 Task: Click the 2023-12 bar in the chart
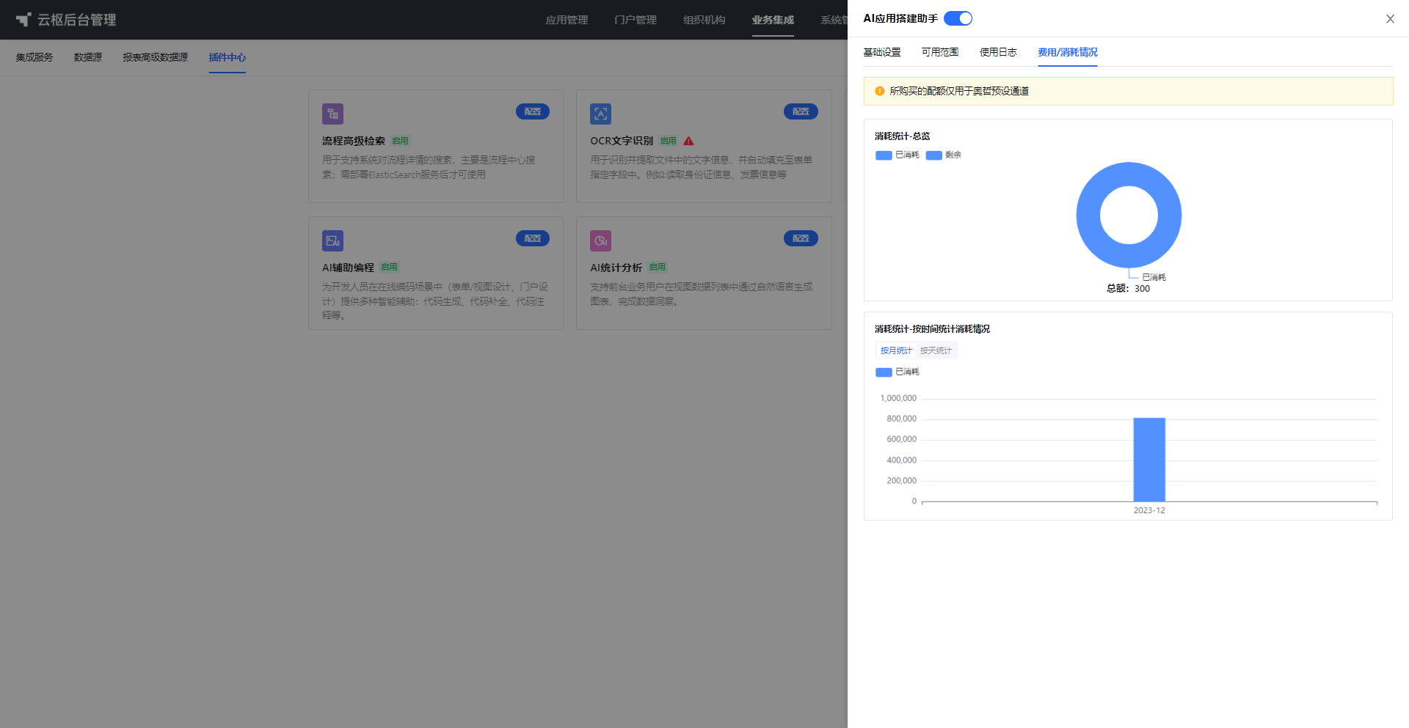tap(1149, 460)
